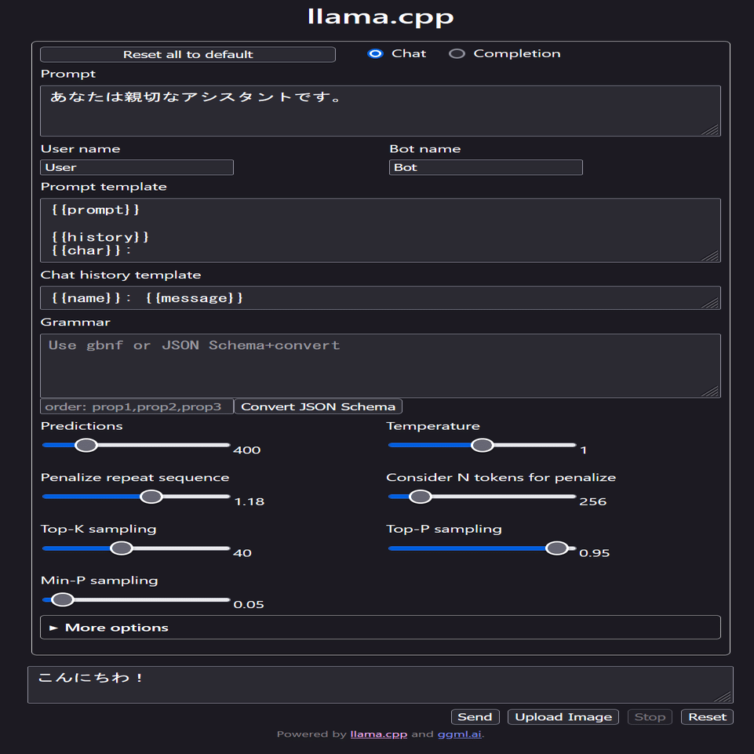
Task: Open the llama.cpp footer link
Action: point(379,734)
